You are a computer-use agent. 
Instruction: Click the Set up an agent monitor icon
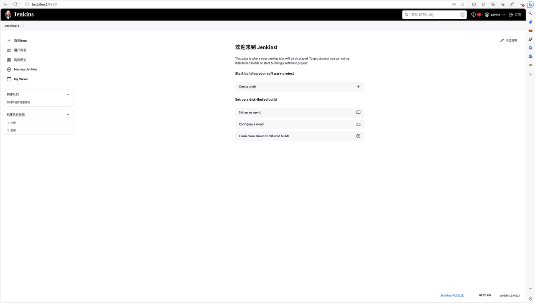pyautogui.click(x=358, y=112)
